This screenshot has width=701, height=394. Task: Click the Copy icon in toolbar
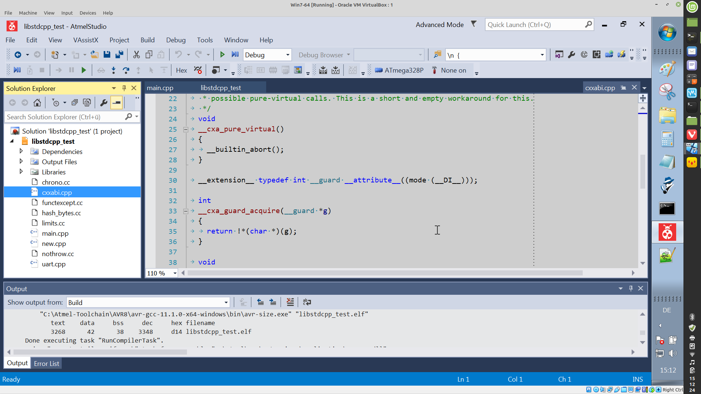pyautogui.click(x=149, y=55)
